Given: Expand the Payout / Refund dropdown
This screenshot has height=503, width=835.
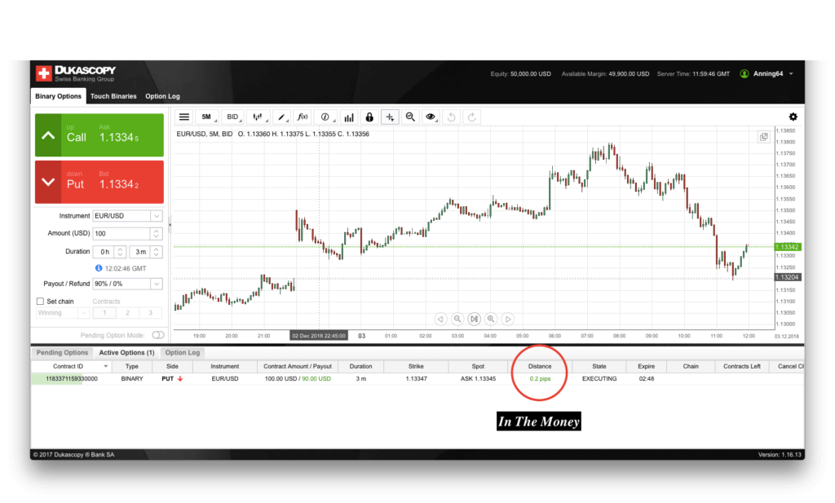Looking at the screenshot, I should coord(128,284).
